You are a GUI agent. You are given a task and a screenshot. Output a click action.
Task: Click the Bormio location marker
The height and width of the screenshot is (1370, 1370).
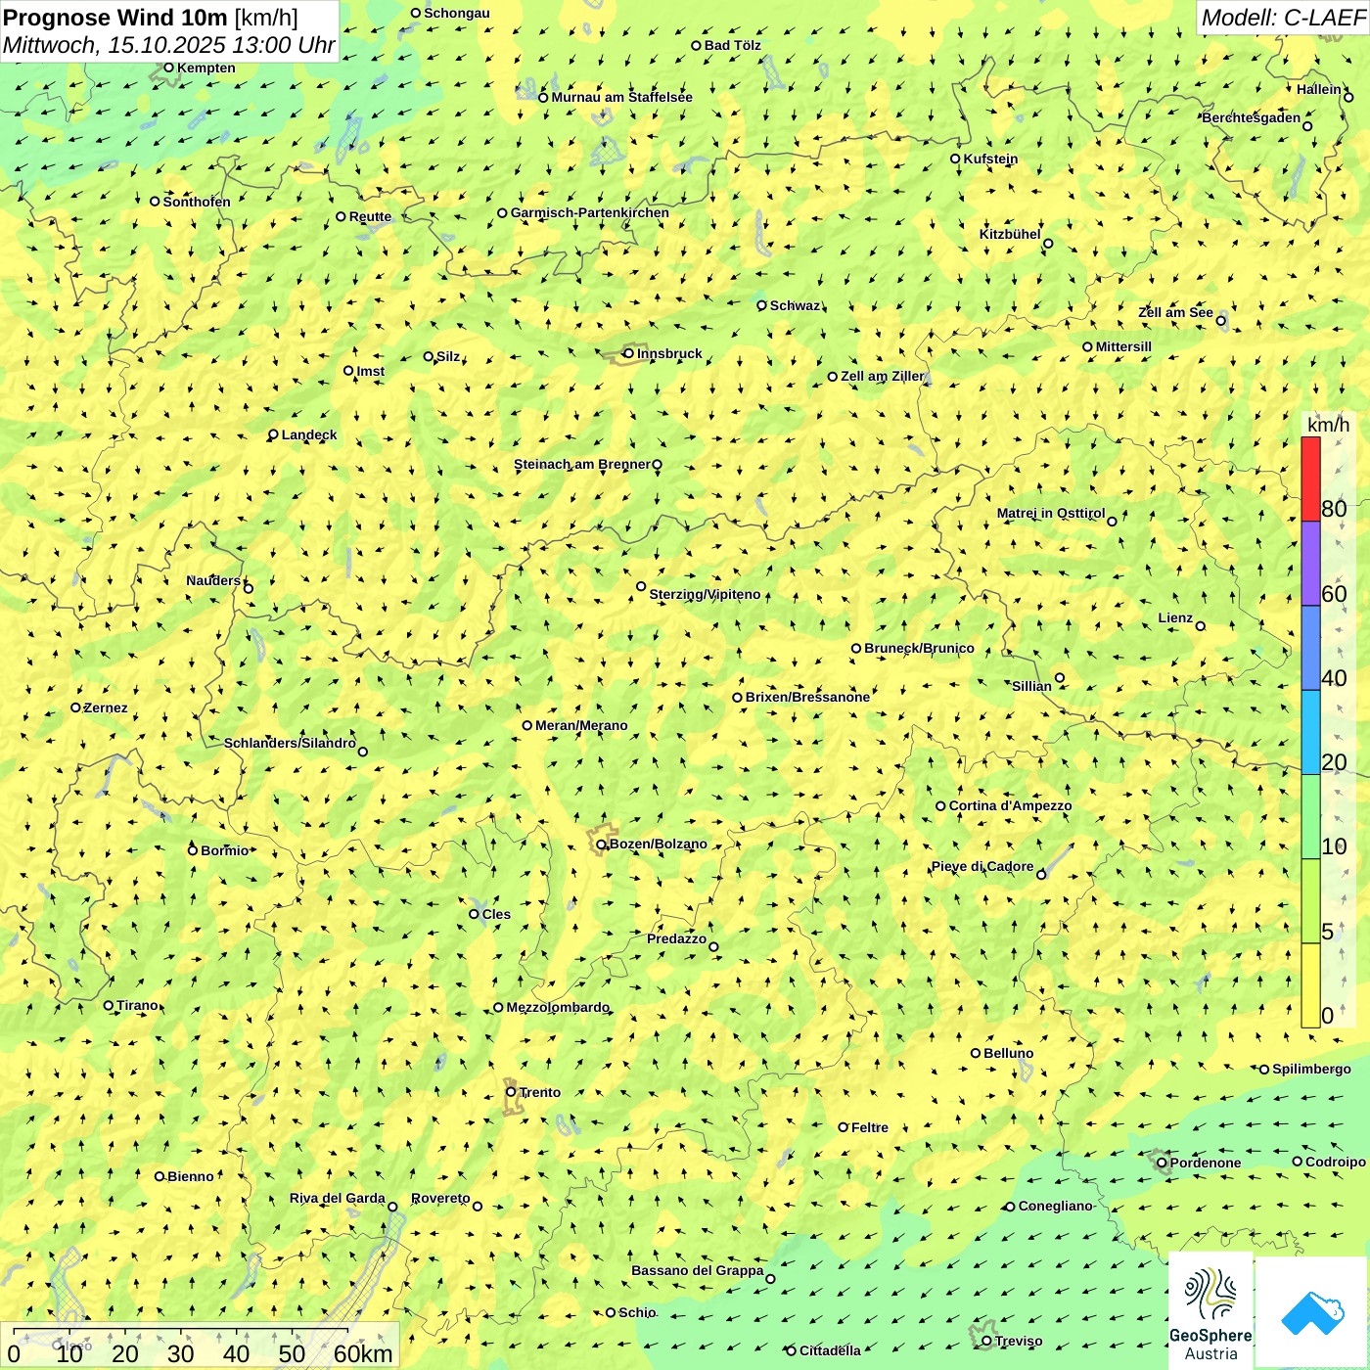pos(193,850)
